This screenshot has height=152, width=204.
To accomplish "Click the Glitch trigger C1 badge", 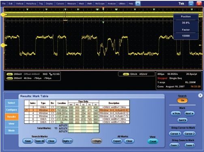I will tap(126, 74).
